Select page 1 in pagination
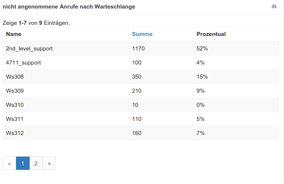Viewport: 284px width, 184px height. [x=23, y=163]
